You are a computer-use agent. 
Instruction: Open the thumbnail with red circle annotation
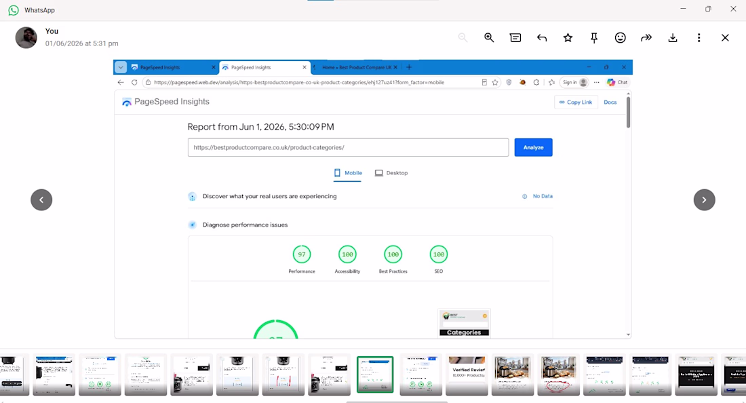[558, 375]
